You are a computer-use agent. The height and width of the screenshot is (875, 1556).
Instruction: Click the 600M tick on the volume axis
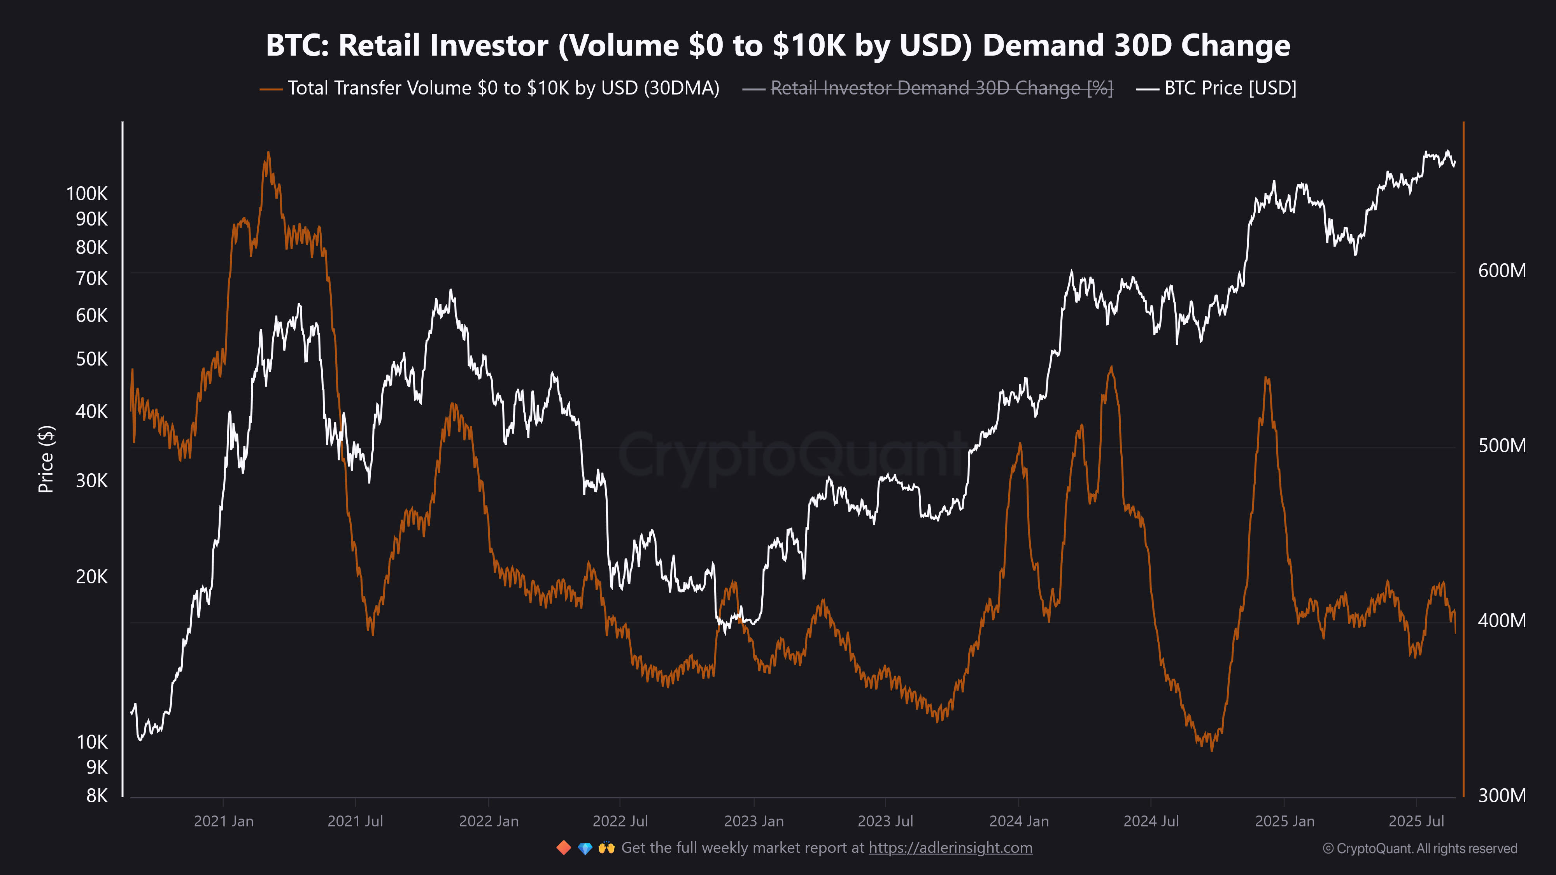(1502, 271)
